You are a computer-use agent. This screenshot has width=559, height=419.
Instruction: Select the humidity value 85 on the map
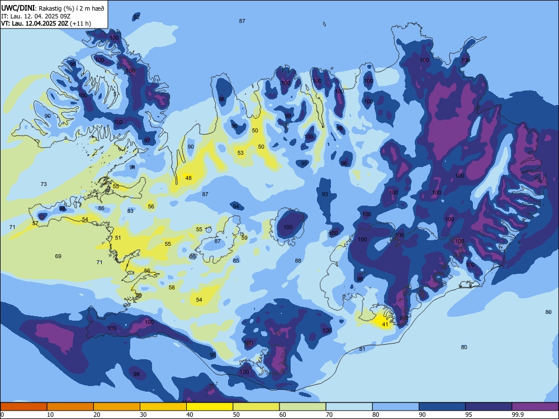click(236, 261)
